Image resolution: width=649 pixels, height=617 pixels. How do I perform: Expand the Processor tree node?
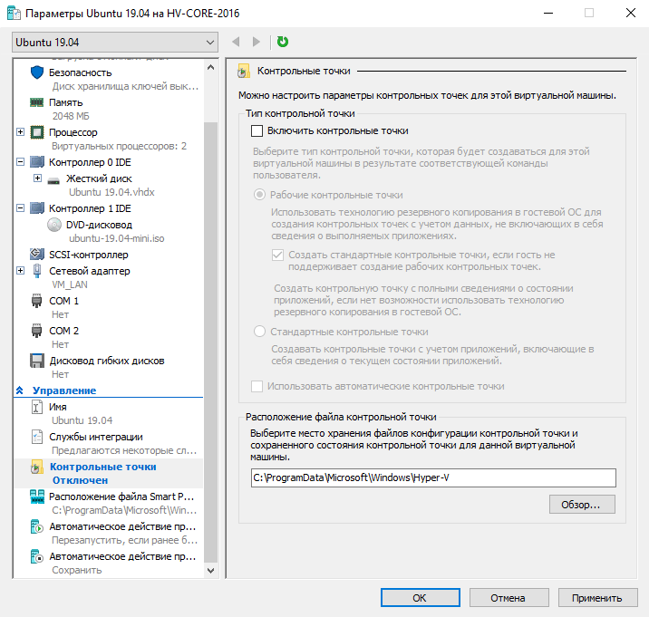click(21, 132)
